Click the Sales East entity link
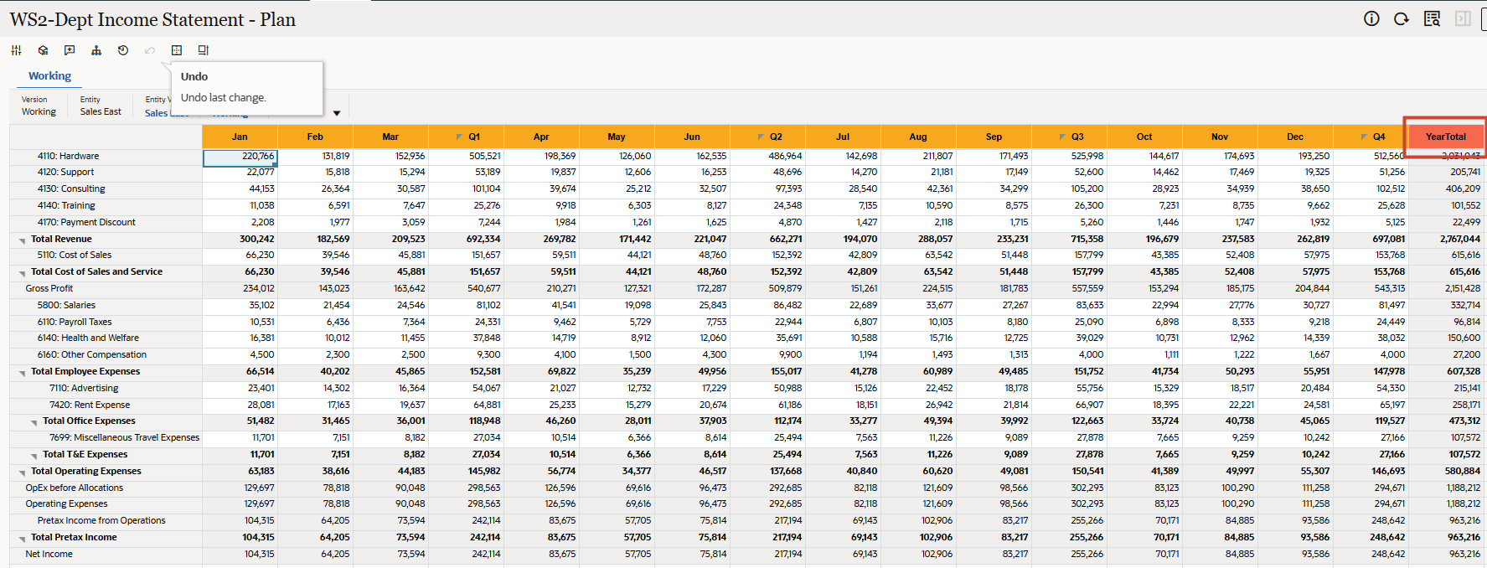This screenshot has width=1487, height=568. point(158,113)
